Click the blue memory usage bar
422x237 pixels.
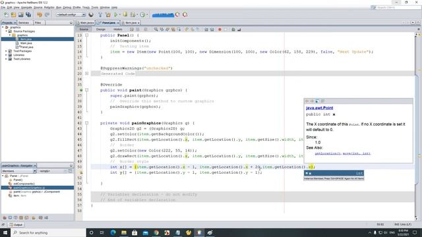click(163, 14)
